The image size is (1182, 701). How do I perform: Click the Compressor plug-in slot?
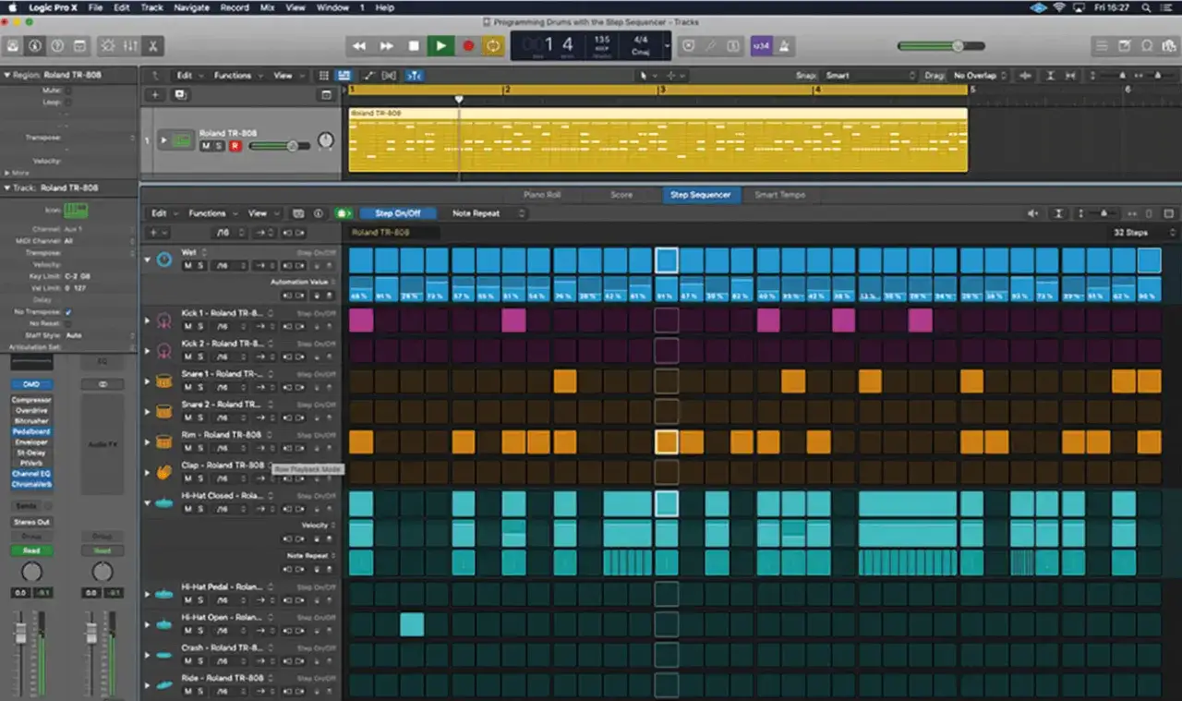coord(31,400)
